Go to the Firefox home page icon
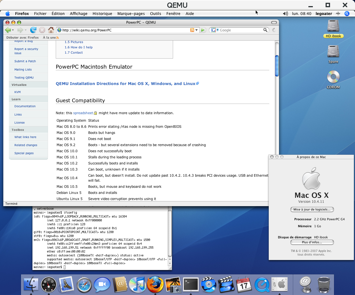The width and height of the screenshot is (355, 295). point(51,30)
